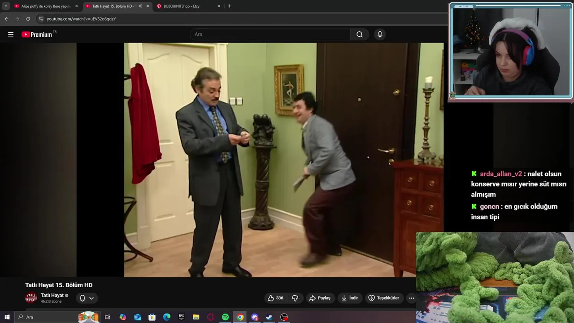Viewport: 574px width, 323px height.
Task: Open Task View on the taskbar
Action: [x=108, y=317]
